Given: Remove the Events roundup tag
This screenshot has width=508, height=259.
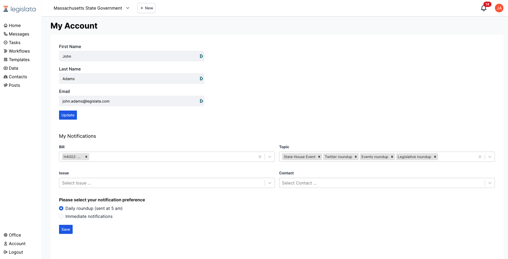Looking at the screenshot, I should click(392, 157).
